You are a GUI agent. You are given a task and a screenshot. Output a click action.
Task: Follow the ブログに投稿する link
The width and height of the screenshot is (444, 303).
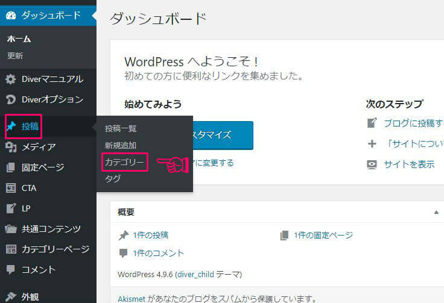tap(414, 123)
